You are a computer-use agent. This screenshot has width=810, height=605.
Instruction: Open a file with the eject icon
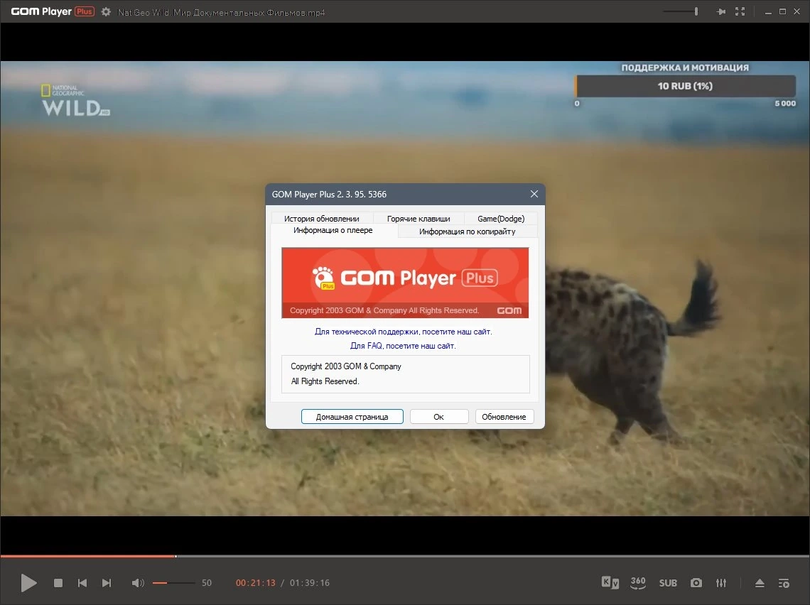[760, 583]
